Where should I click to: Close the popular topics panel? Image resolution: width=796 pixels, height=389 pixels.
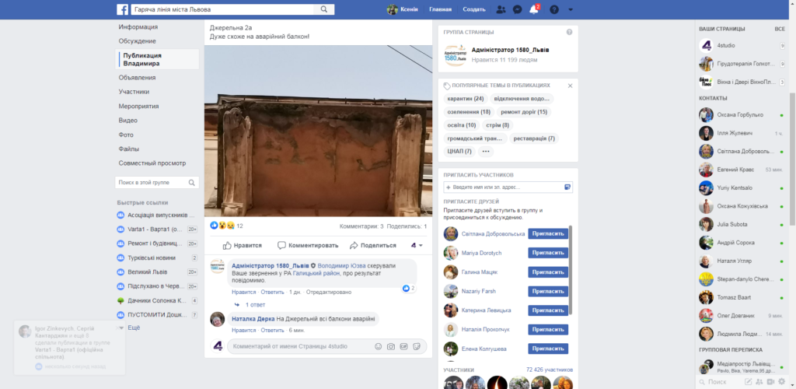(570, 85)
